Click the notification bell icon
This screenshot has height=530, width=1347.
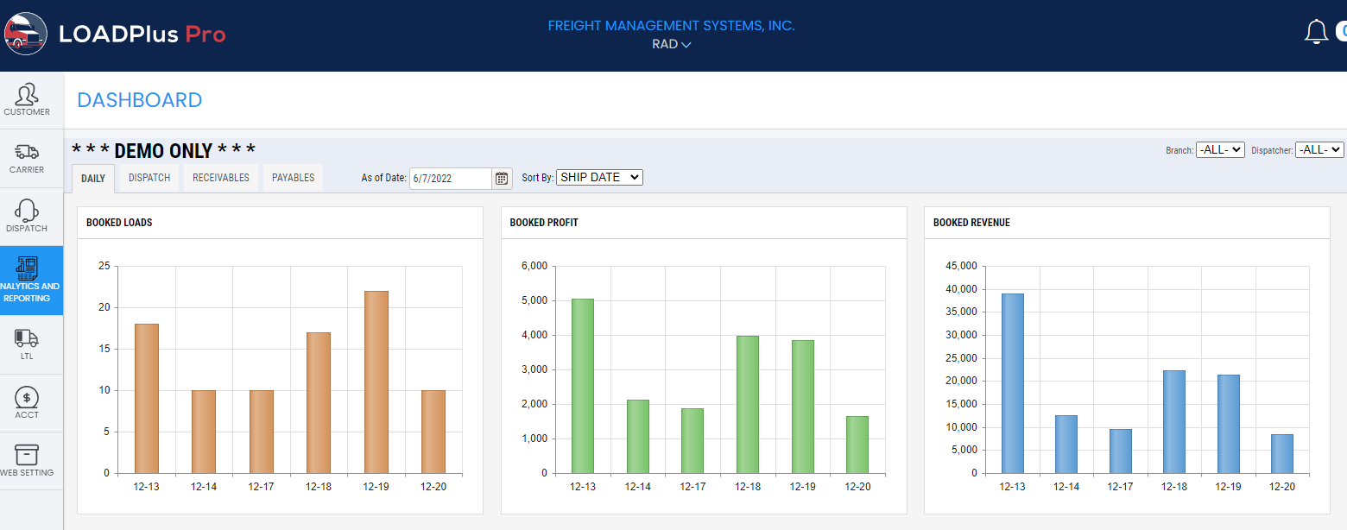(x=1316, y=31)
